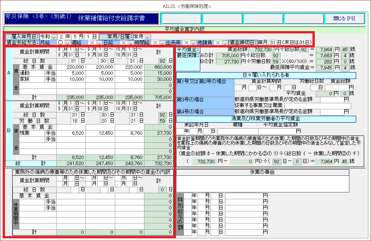The image size is (371, 241).
Task: Select 残業 手当 second month amount 12,450
Action: point(100,133)
